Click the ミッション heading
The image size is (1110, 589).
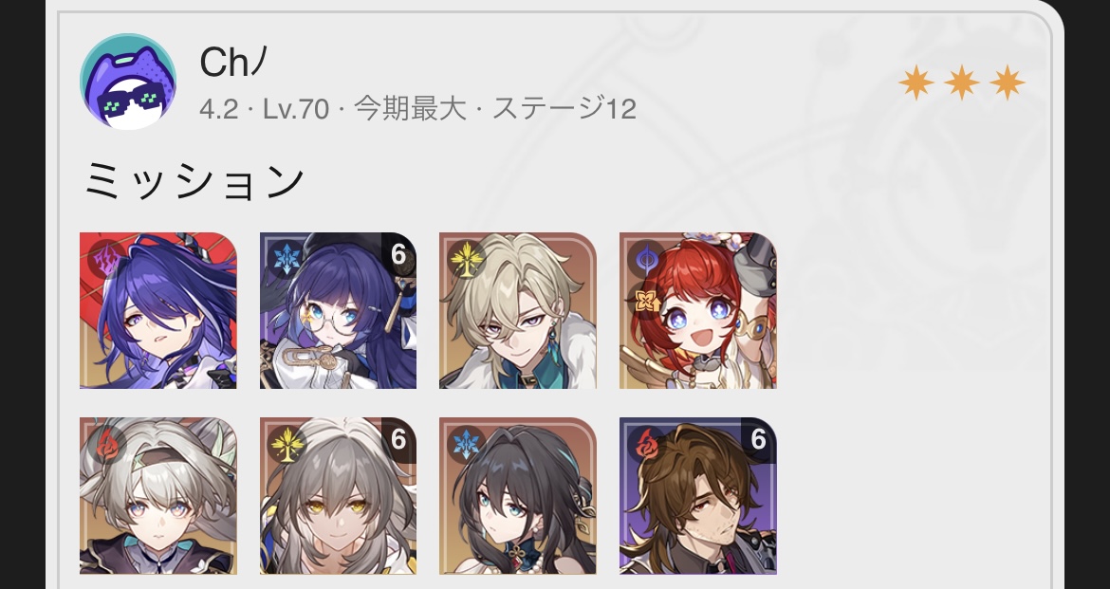tap(194, 181)
